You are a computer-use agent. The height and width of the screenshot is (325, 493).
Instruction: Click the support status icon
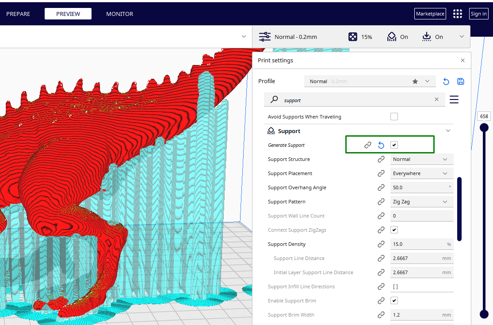point(392,37)
